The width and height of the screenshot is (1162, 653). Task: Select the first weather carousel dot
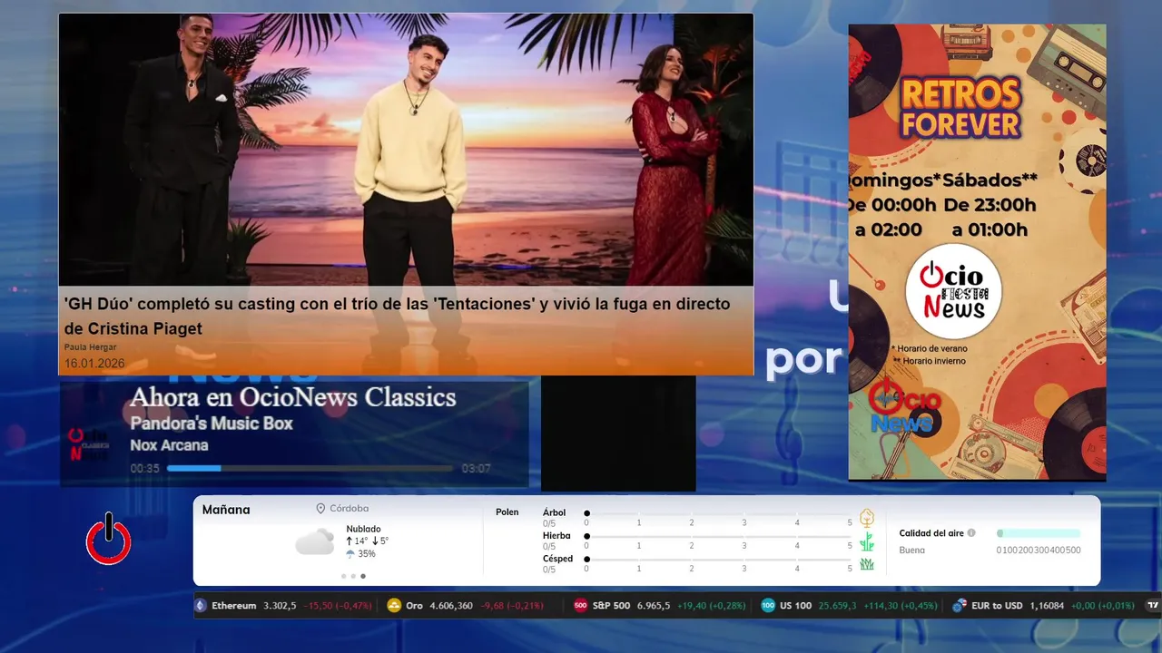(x=344, y=576)
